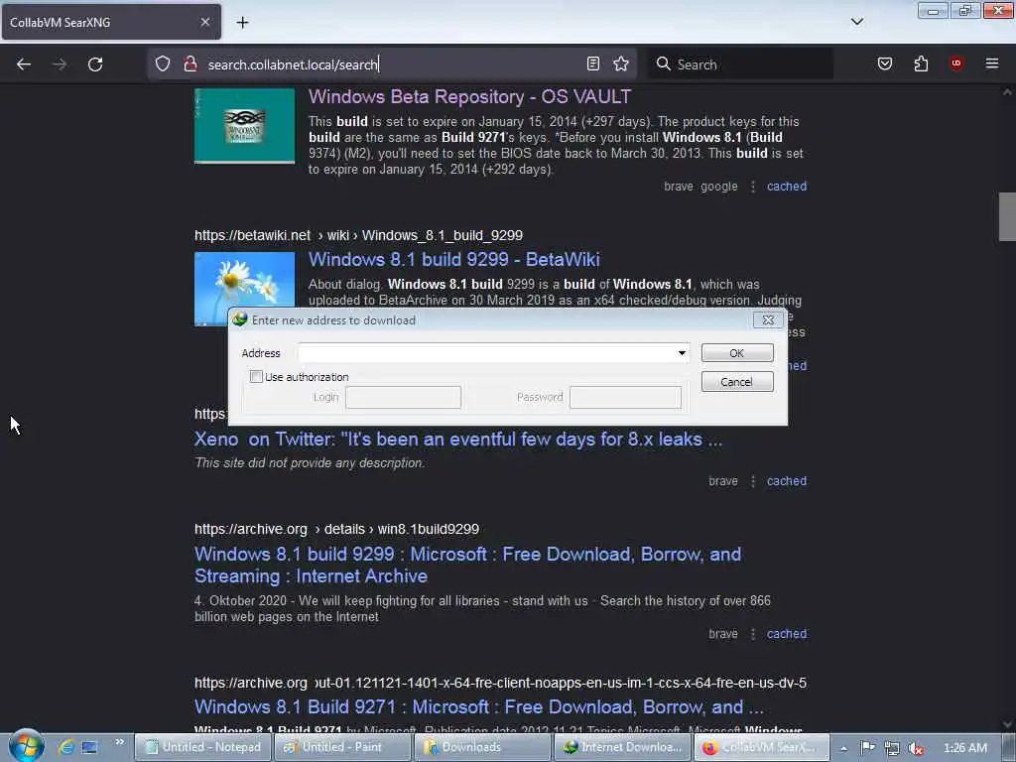This screenshot has width=1016, height=762.
Task: Switch to Internet Download Manager taskbar button
Action: (622, 747)
